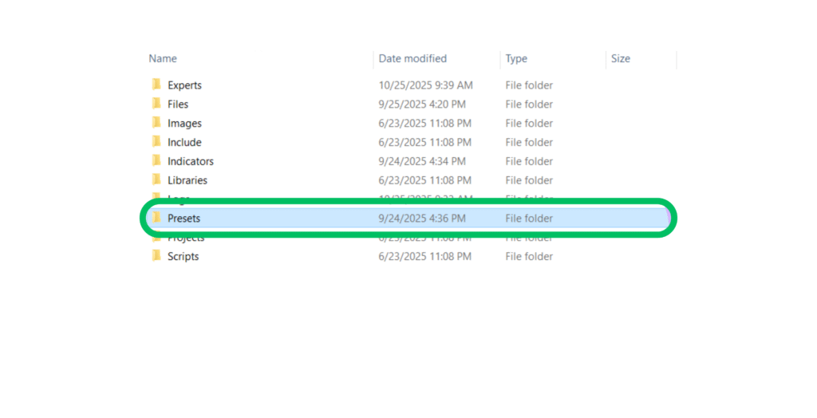
Task: Select the Experts folder name text
Action: click(184, 85)
